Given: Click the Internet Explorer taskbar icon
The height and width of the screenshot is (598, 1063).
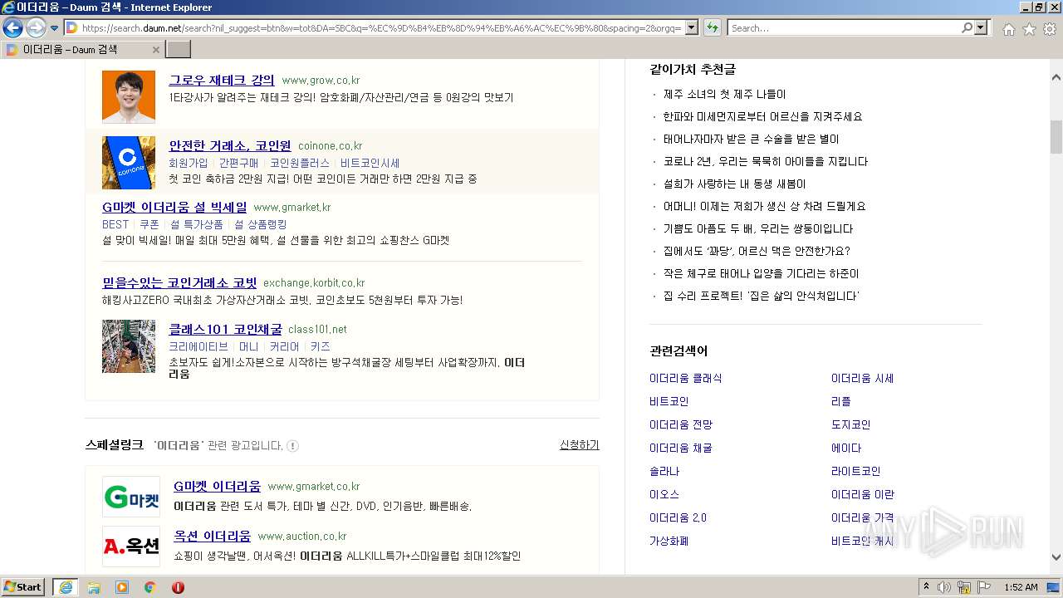Looking at the screenshot, I should click(x=66, y=587).
